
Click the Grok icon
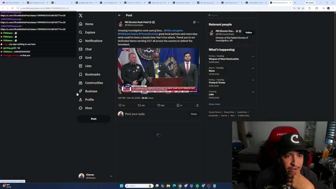coord(80,57)
